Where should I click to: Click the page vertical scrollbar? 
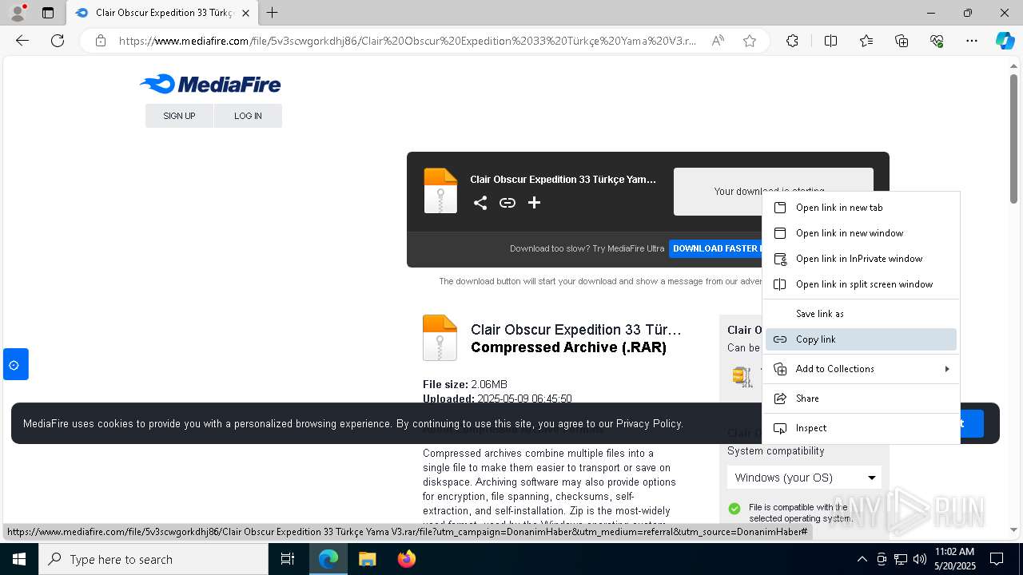[1014, 140]
